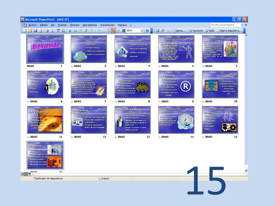Open Print Preview
The image size is (275, 206).
pyautogui.click(x=52, y=31)
